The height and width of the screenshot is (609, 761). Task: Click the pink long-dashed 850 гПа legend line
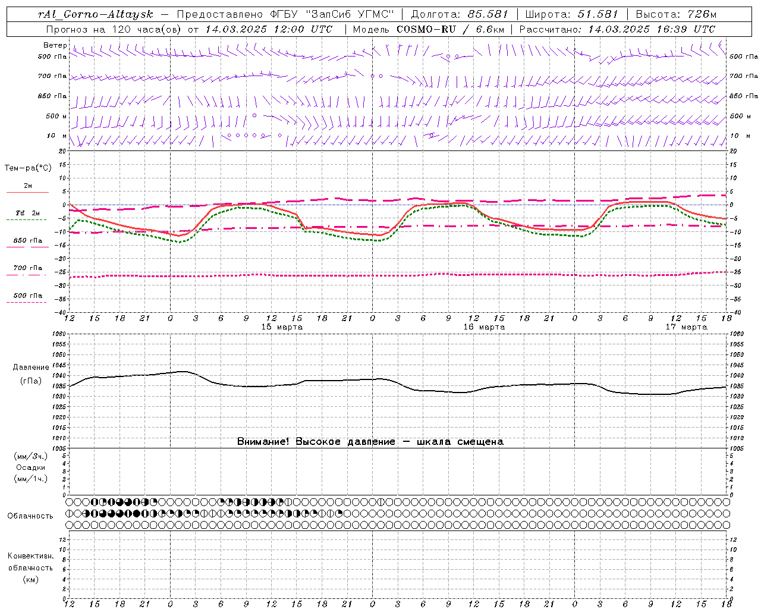27,247
